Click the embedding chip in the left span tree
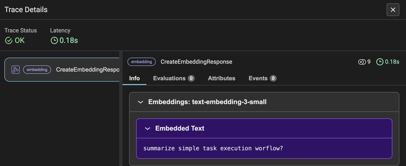406x166 pixels. 37,70
